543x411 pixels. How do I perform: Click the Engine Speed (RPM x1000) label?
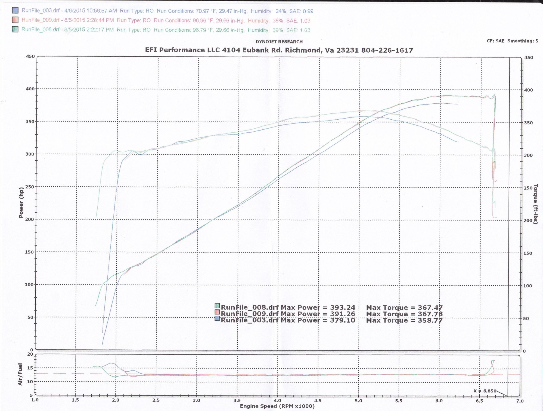[277, 406]
